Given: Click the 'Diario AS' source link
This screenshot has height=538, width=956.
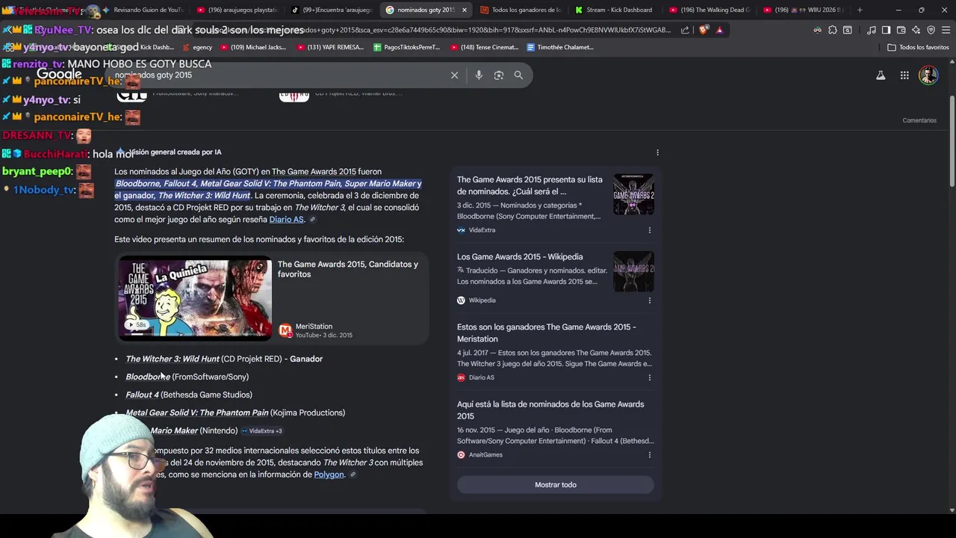Looking at the screenshot, I should [286, 220].
